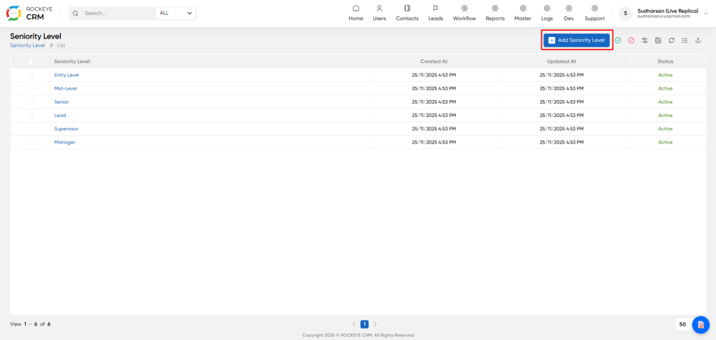Open the Support navigation item
716x340 pixels.
pyautogui.click(x=594, y=13)
